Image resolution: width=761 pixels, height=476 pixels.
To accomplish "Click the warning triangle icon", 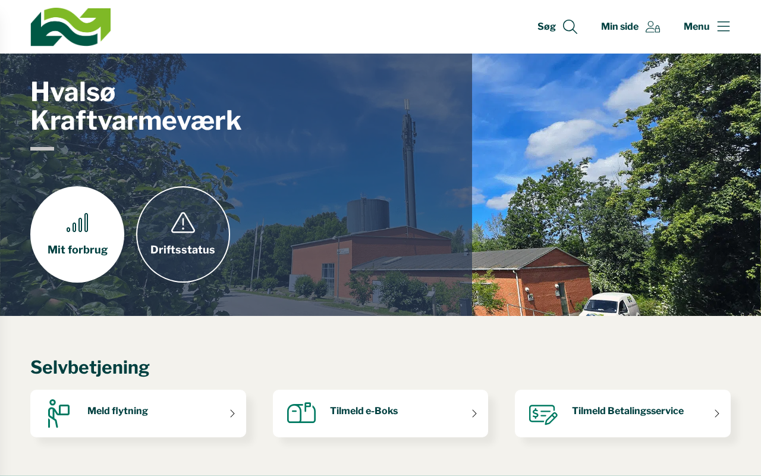I will pos(183,223).
